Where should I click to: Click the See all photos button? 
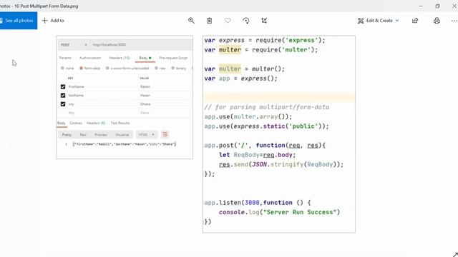click(x=18, y=21)
